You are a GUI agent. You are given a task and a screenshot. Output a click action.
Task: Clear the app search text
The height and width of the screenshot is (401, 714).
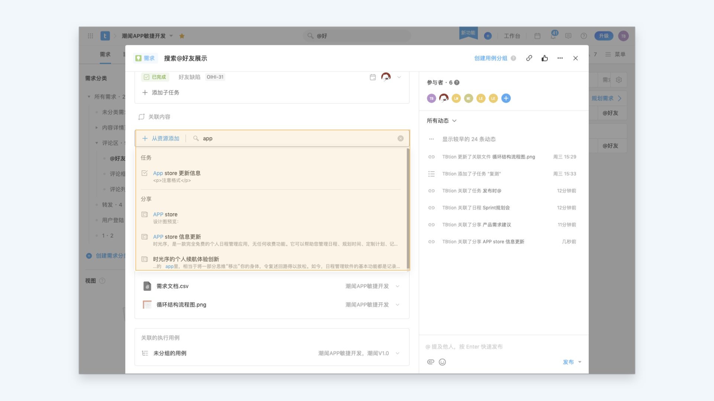(401, 138)
